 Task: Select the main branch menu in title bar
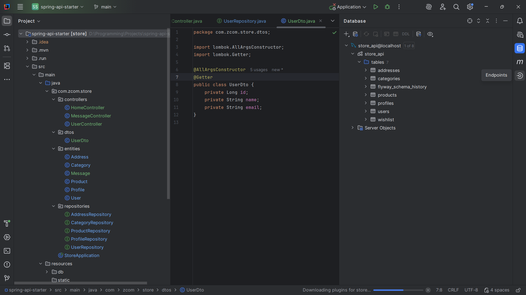pyautogui.click(x=105, y=7)
